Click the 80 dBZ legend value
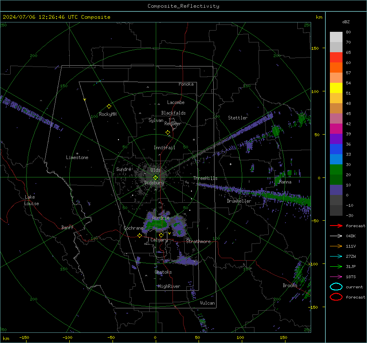Image resolution: width=367 pixels, height=343 pixels. [x=348, y=32]
